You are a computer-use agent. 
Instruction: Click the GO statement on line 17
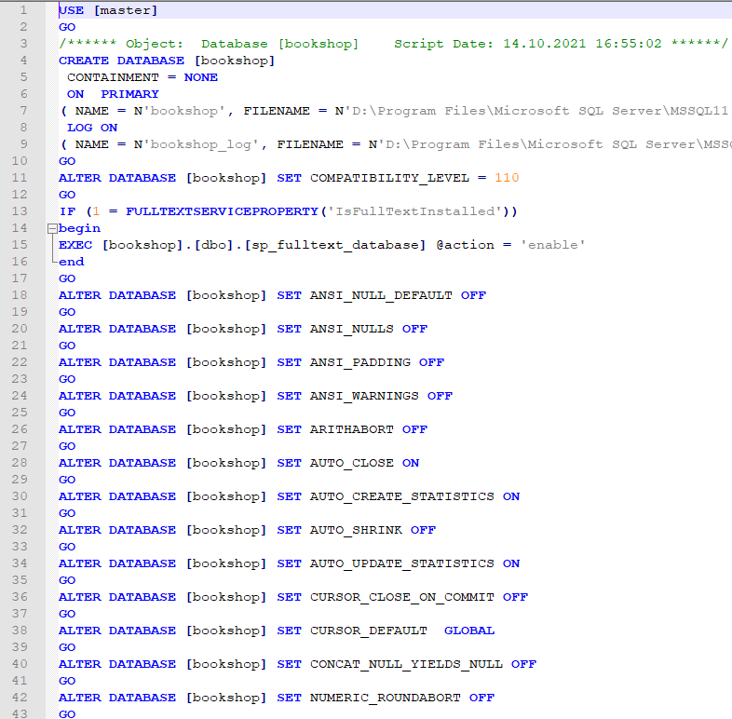[67, 278]
